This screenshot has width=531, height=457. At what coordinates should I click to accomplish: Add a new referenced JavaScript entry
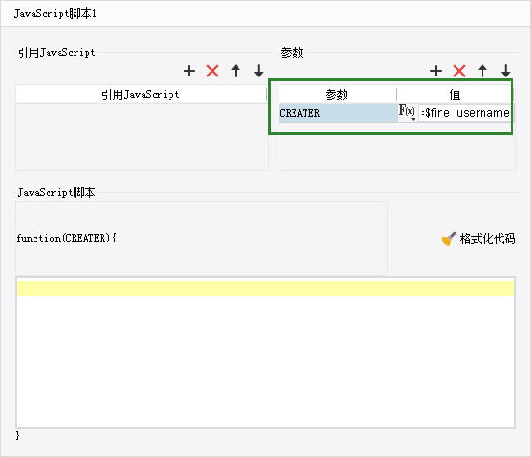pyautogui.click(x=189, y=71)
